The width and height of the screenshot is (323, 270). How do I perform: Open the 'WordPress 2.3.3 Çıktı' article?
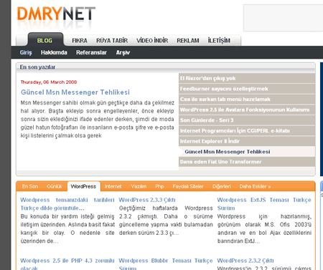(x=147, y=200)
